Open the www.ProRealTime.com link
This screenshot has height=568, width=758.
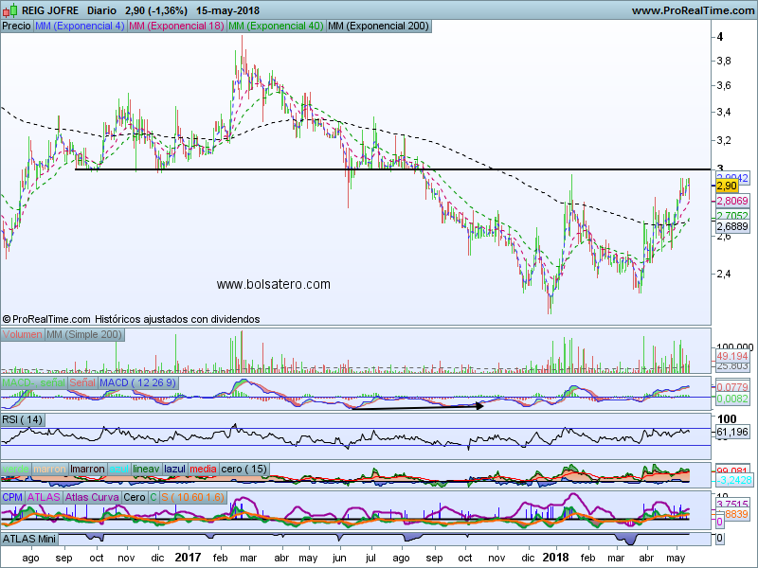click(692, 10)
